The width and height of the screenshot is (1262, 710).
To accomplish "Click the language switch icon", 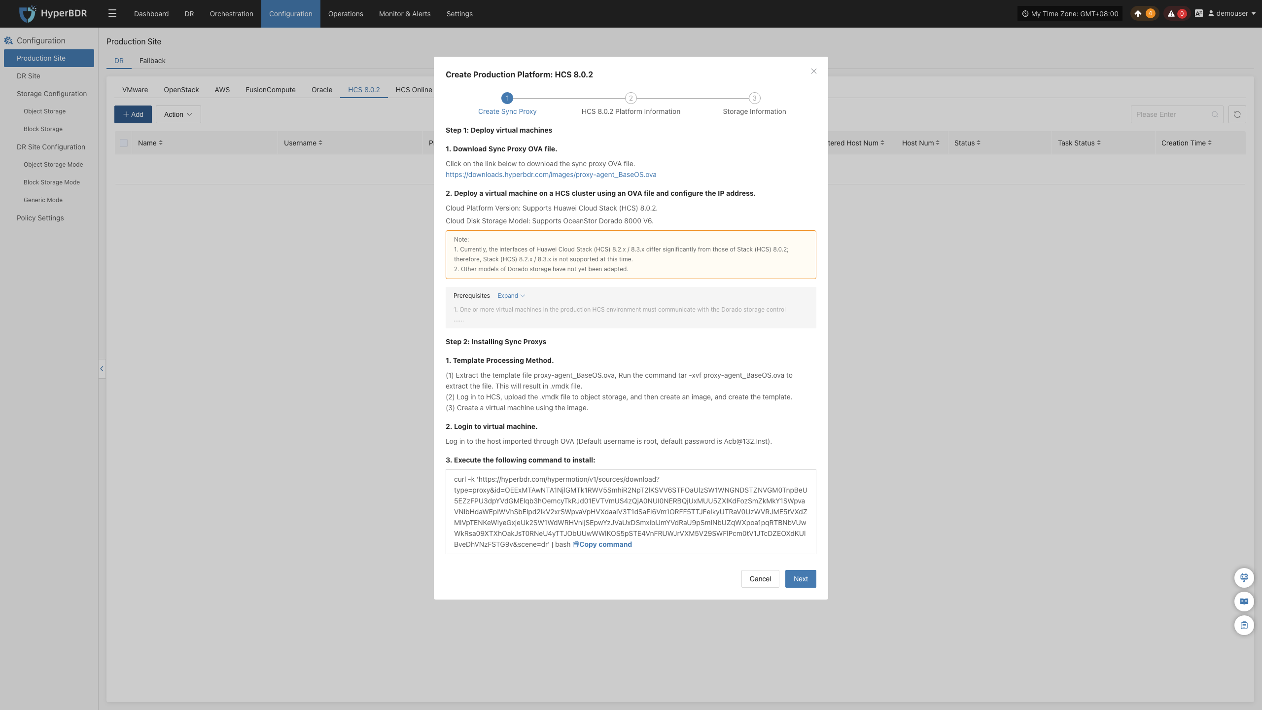I will click(1199, 14).
